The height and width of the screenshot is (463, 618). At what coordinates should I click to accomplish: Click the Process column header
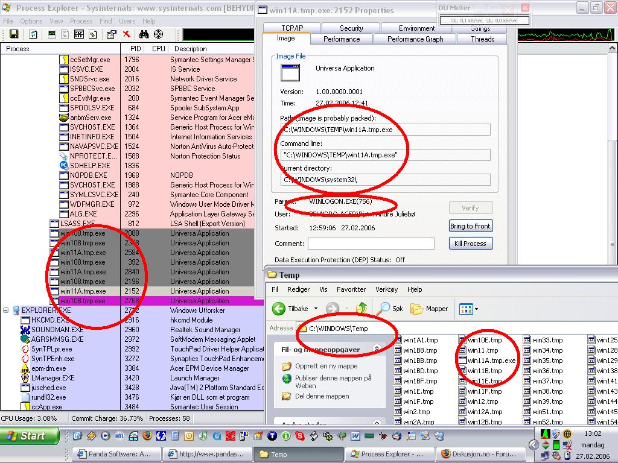tap(60, 49)
